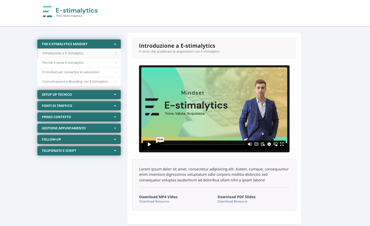This screenshot has width=370, height=226.
Task: Click the E-stimalytics logo in header
Action: (70, 11)
